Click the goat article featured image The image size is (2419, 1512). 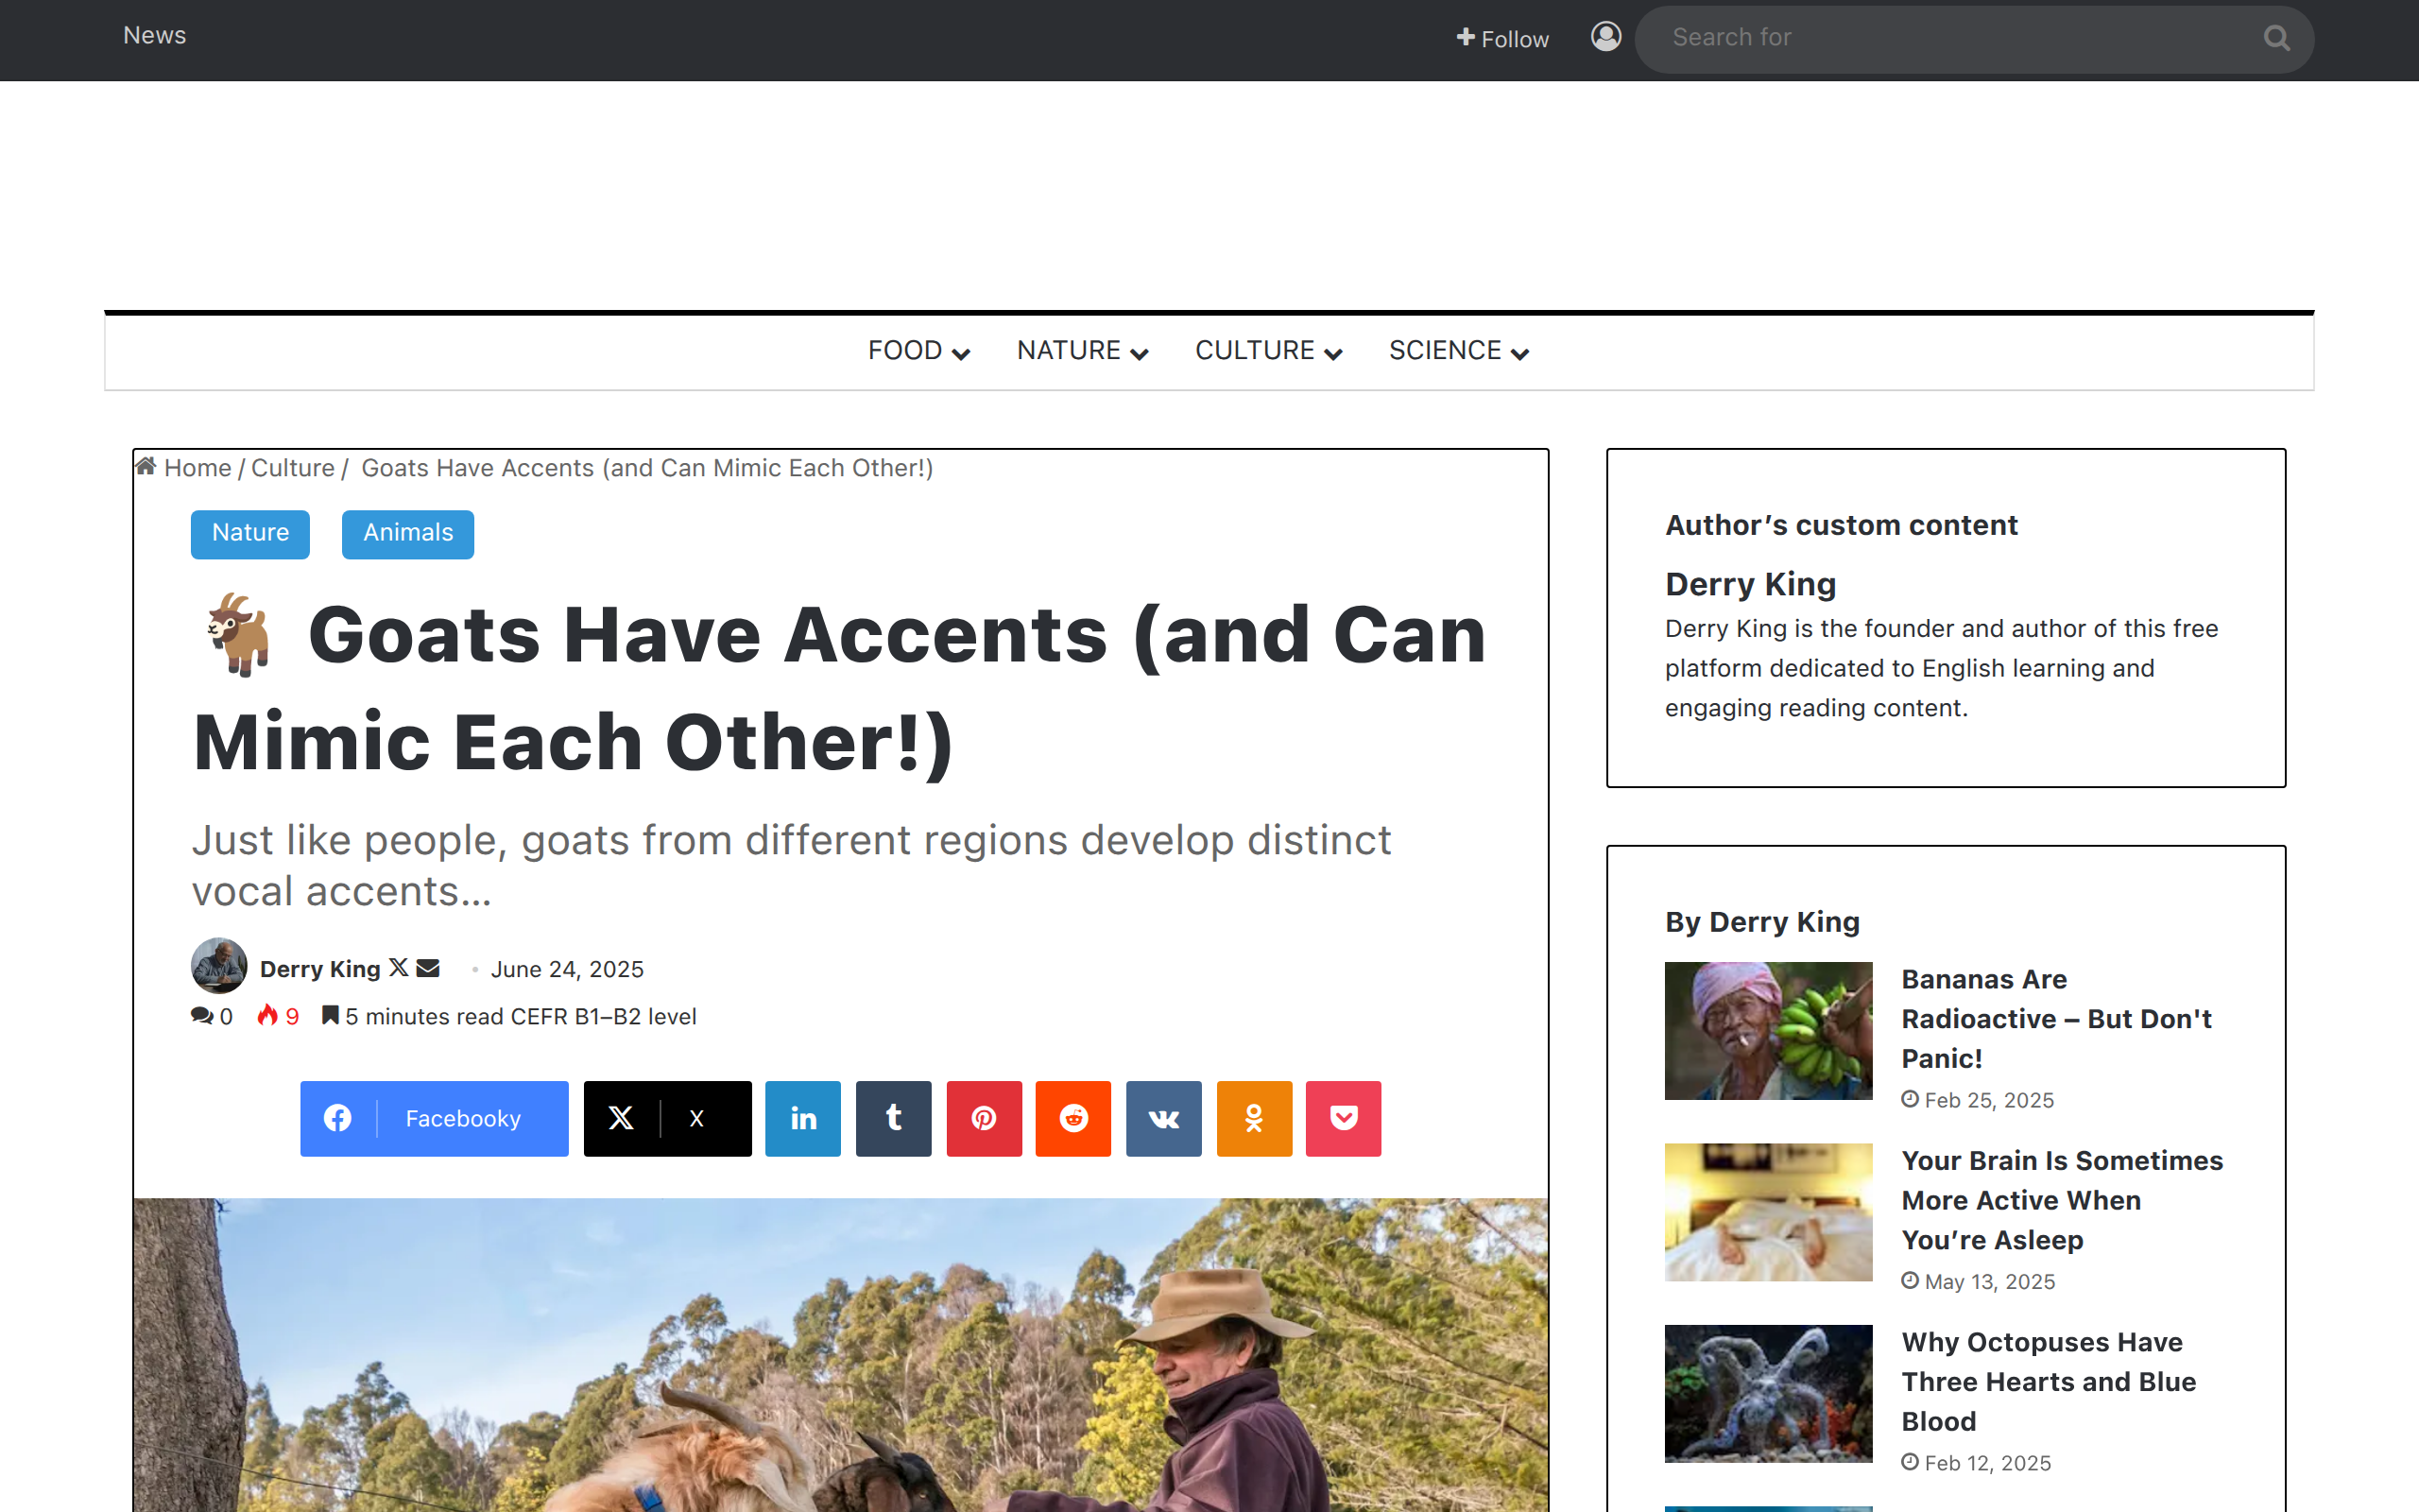(x=841, y=1355)
